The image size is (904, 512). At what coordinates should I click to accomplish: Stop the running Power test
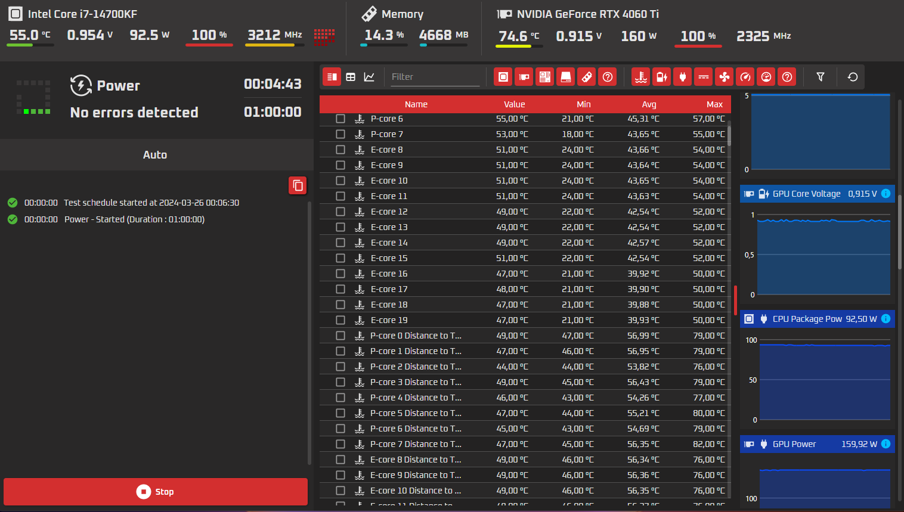coord(156,492)
